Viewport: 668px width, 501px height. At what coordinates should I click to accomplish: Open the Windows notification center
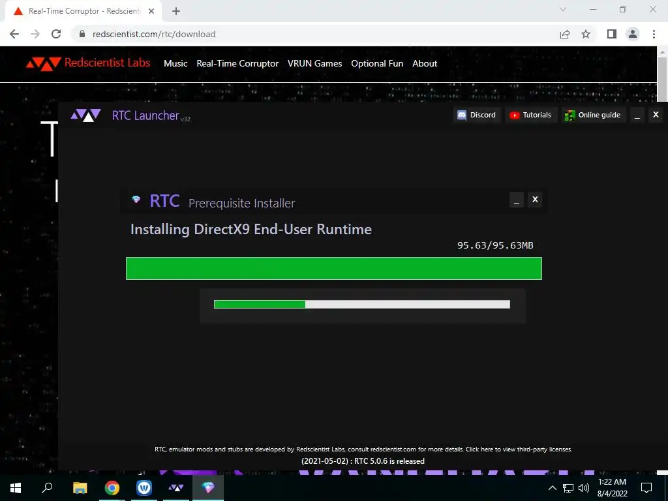click(x=646, y=488)
